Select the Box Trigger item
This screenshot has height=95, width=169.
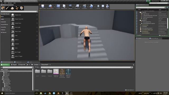coord(25,52)
